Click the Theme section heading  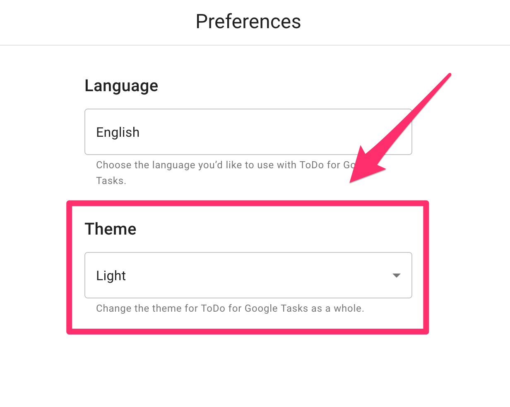point(111,229)
